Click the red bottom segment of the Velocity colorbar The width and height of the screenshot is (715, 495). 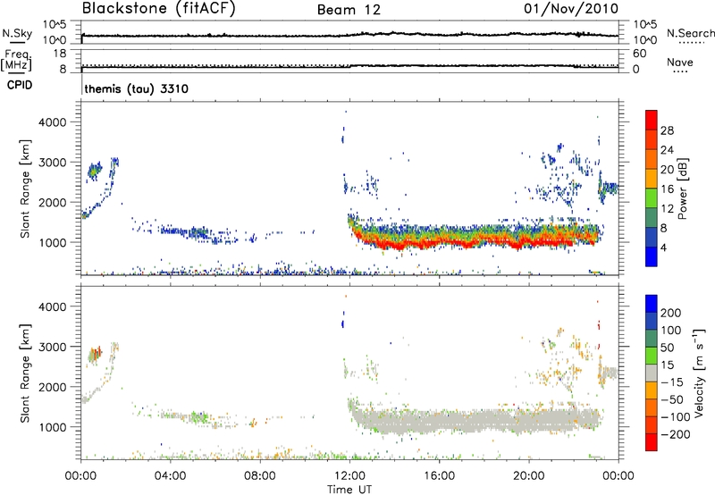(652, 442)
